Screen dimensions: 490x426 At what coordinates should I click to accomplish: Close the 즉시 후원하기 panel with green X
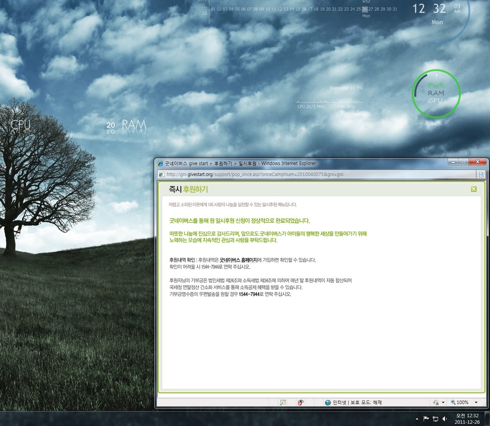point(474,189)
